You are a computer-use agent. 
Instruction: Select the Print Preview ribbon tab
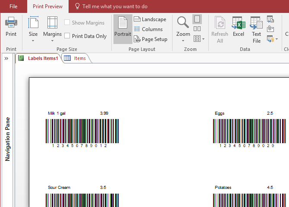[x=48, y=6]
